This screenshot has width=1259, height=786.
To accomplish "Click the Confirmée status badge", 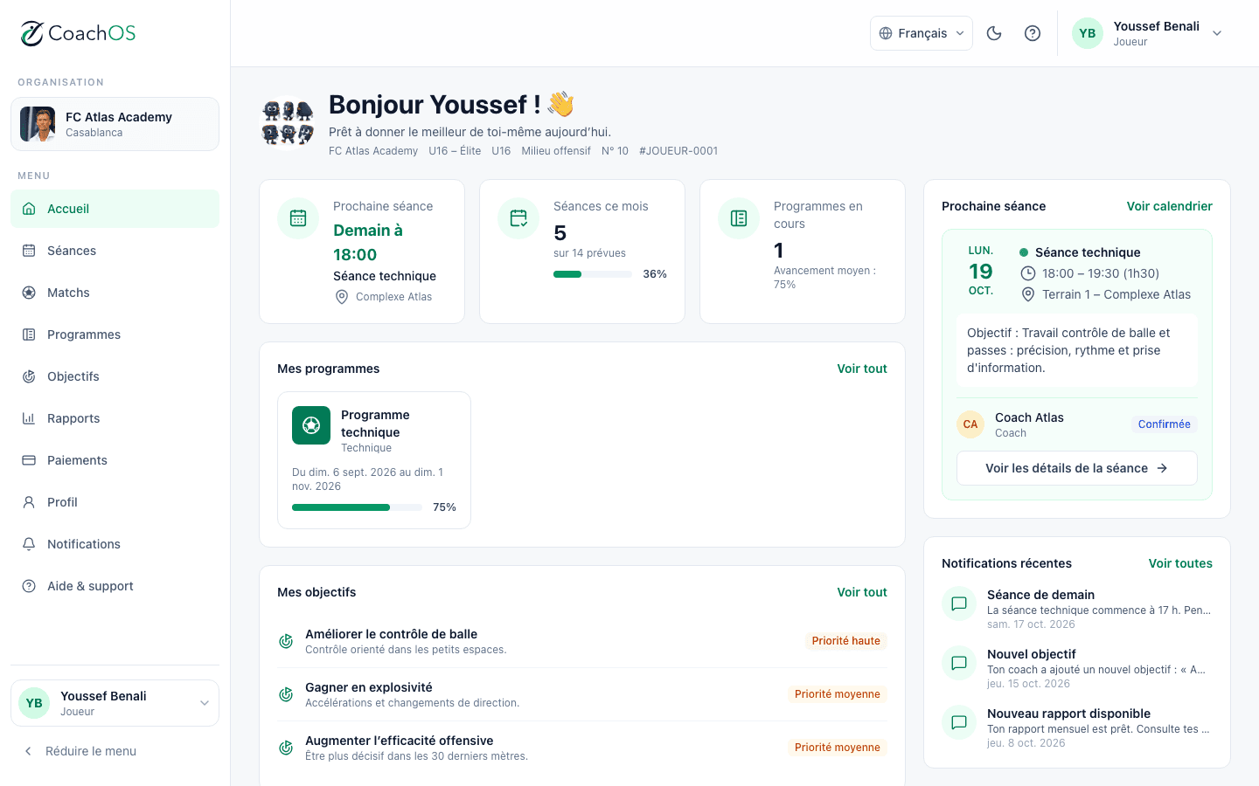I will pyautogui.click(x=1165, y=424).
